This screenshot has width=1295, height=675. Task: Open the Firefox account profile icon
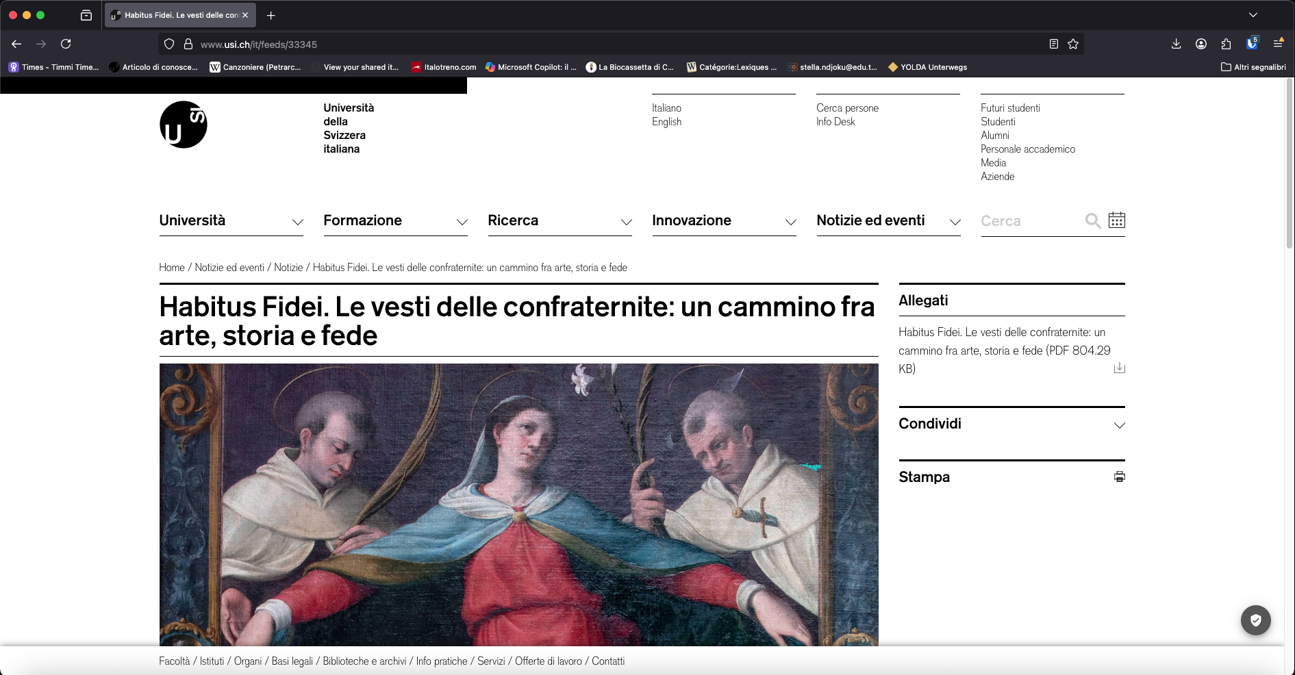[1200, 44]
